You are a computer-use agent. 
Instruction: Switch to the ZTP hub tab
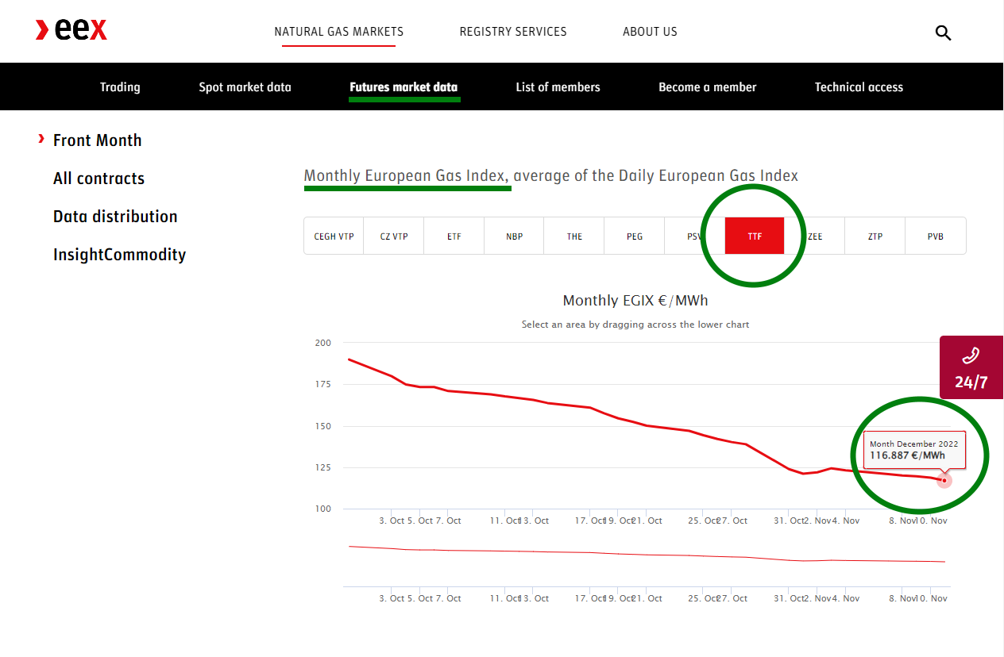tap(875, 236)
